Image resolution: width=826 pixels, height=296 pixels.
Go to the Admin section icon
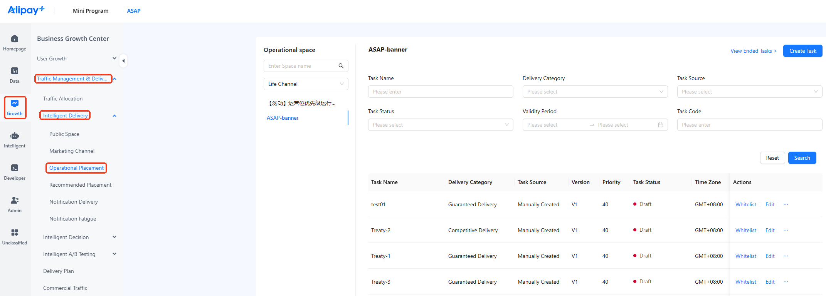[x=15, y=200]
